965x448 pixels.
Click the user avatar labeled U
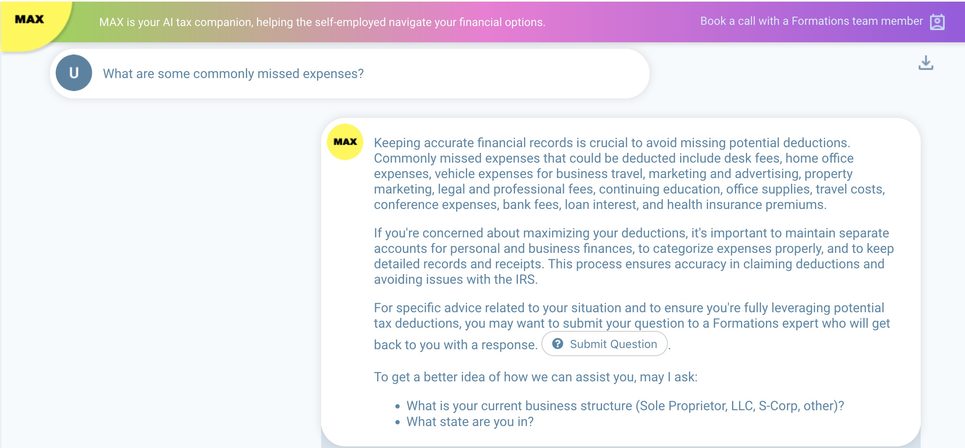[74, 73]
